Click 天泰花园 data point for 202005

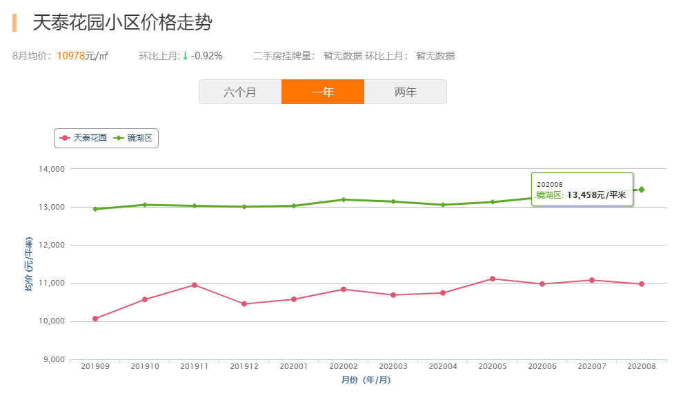pyautogui.click(x=493, y=279)
